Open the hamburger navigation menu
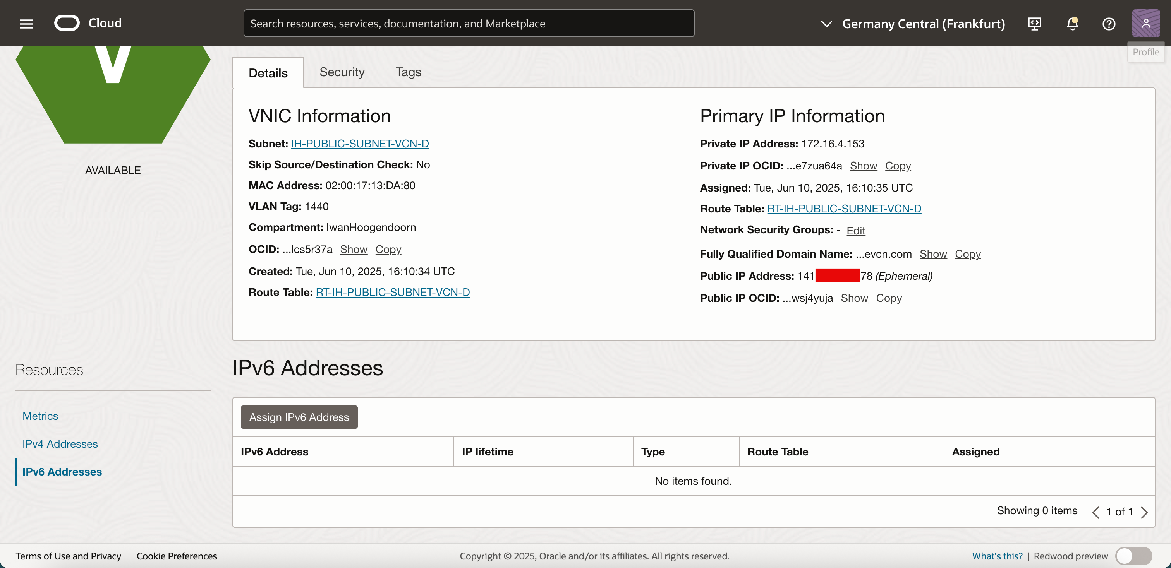This screenshot has width=1171, height=568. pyautogui.click(x=26, y=24)
